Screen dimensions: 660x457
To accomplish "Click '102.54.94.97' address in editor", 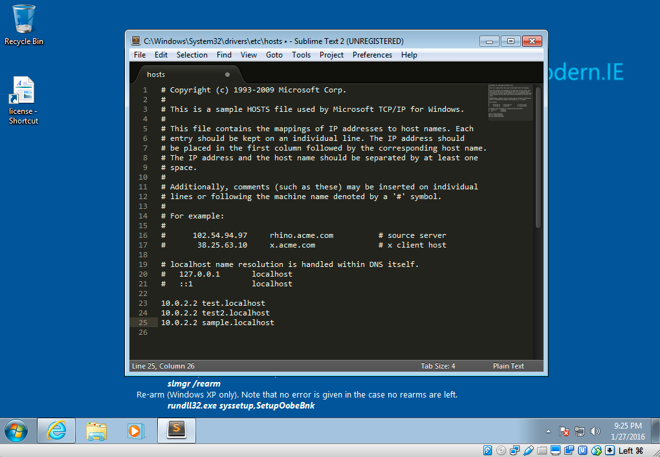I will tap(220, 235).
